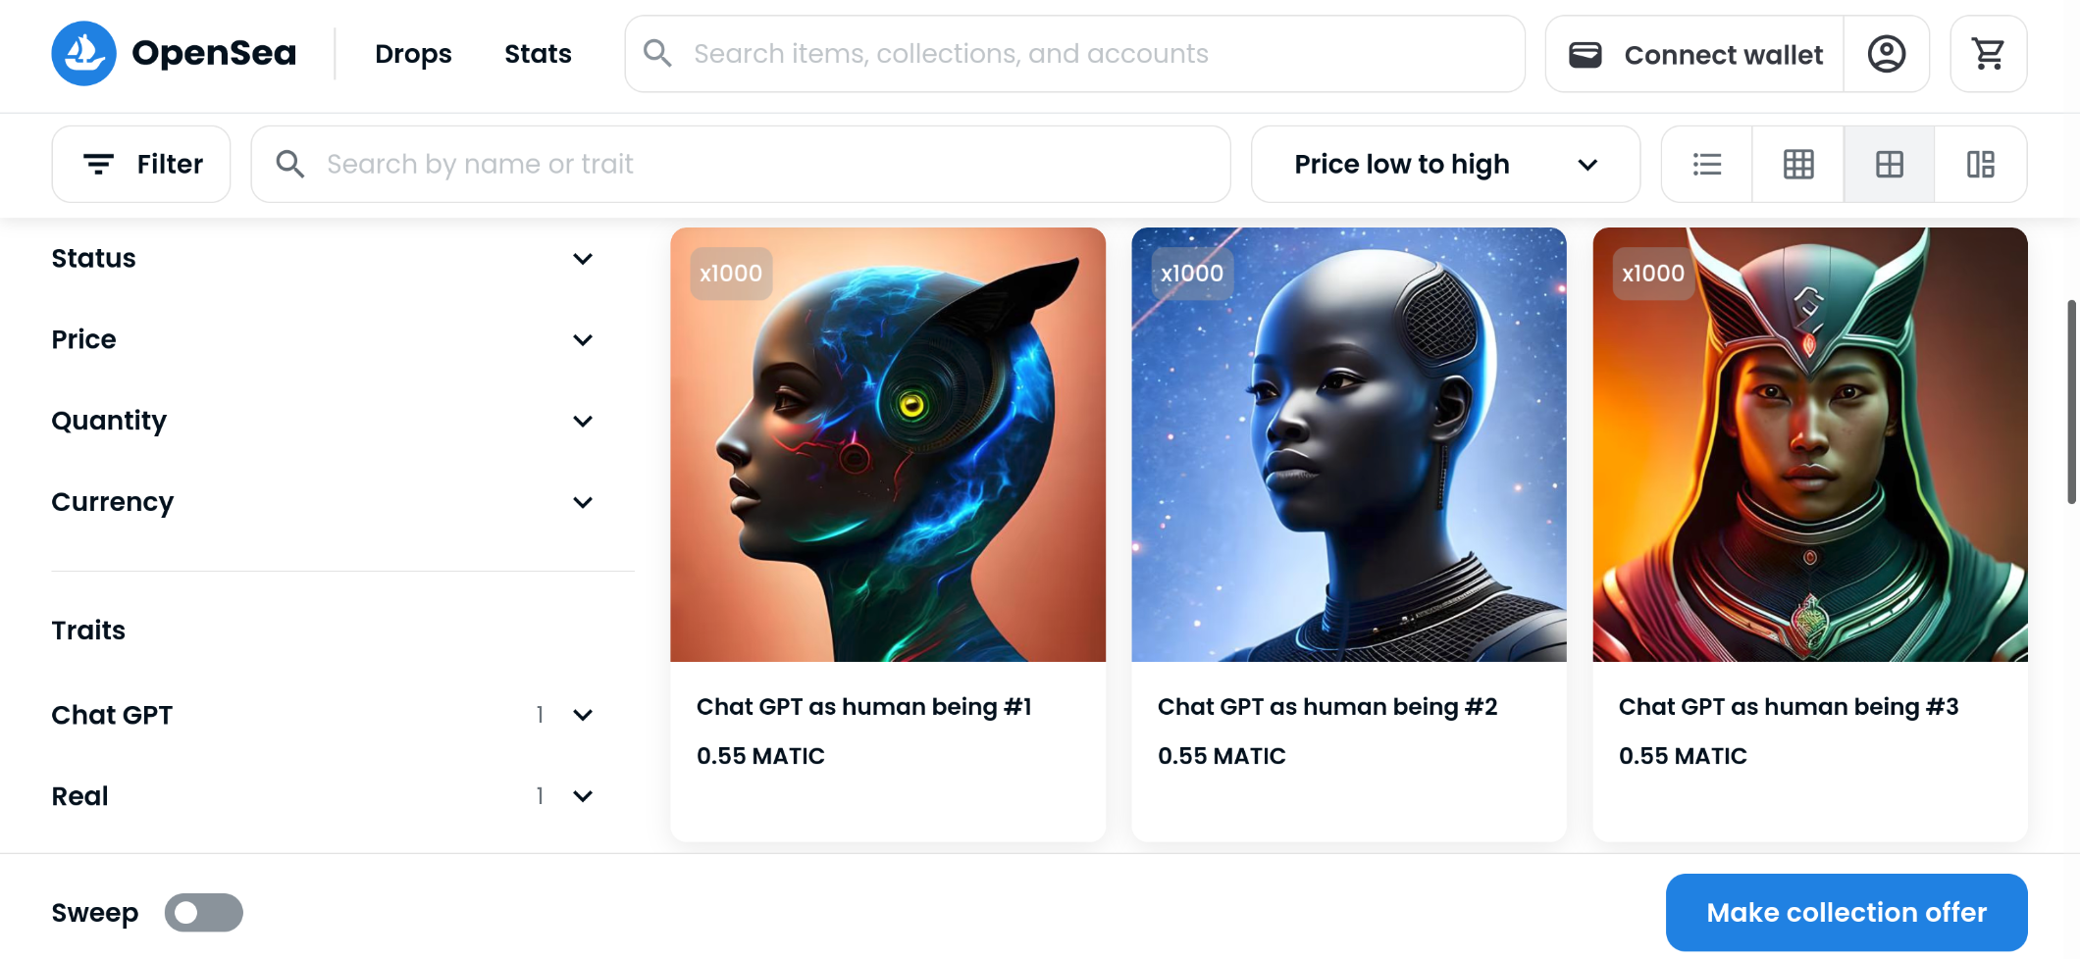
Task: Toggle the Filter sidebar button
Action: coord(141,164)
